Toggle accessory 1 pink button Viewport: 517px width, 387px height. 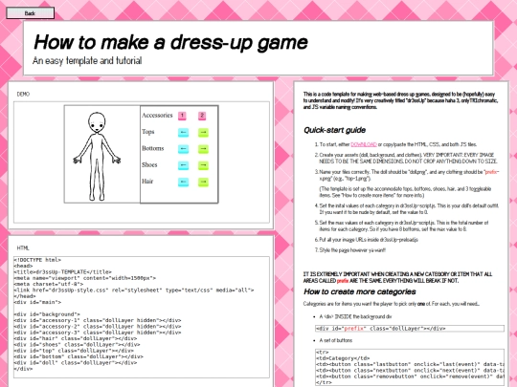coord(182,116)
